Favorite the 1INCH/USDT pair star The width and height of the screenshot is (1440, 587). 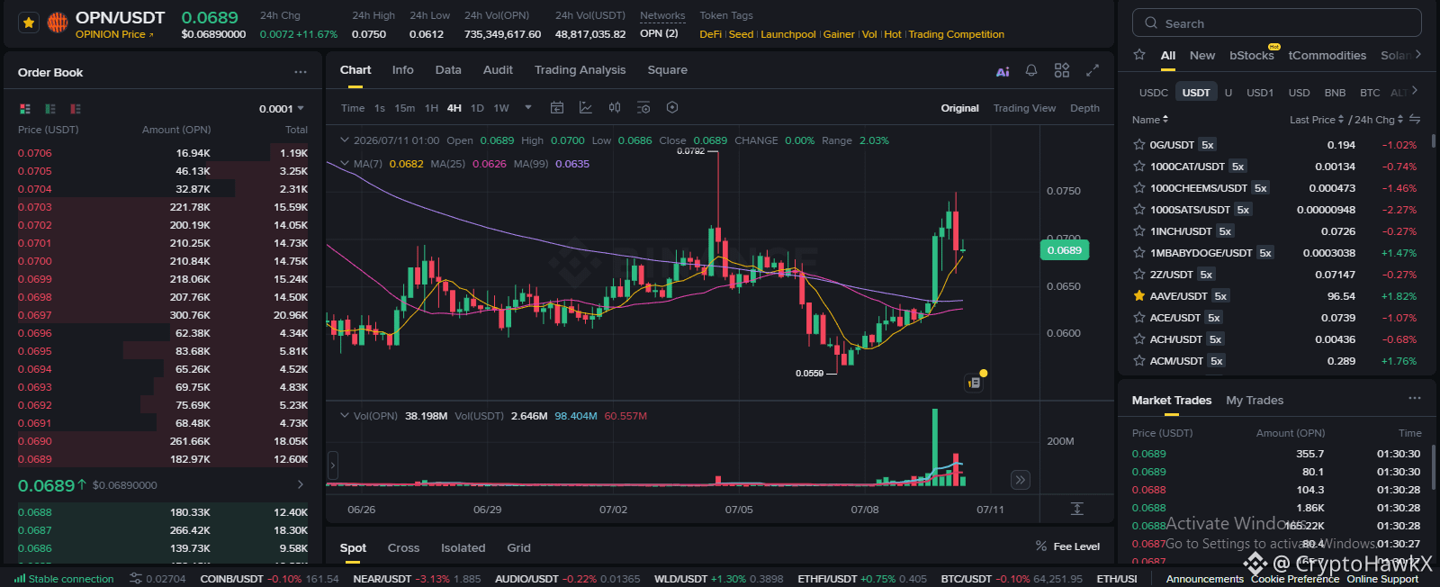point(1139,230)
